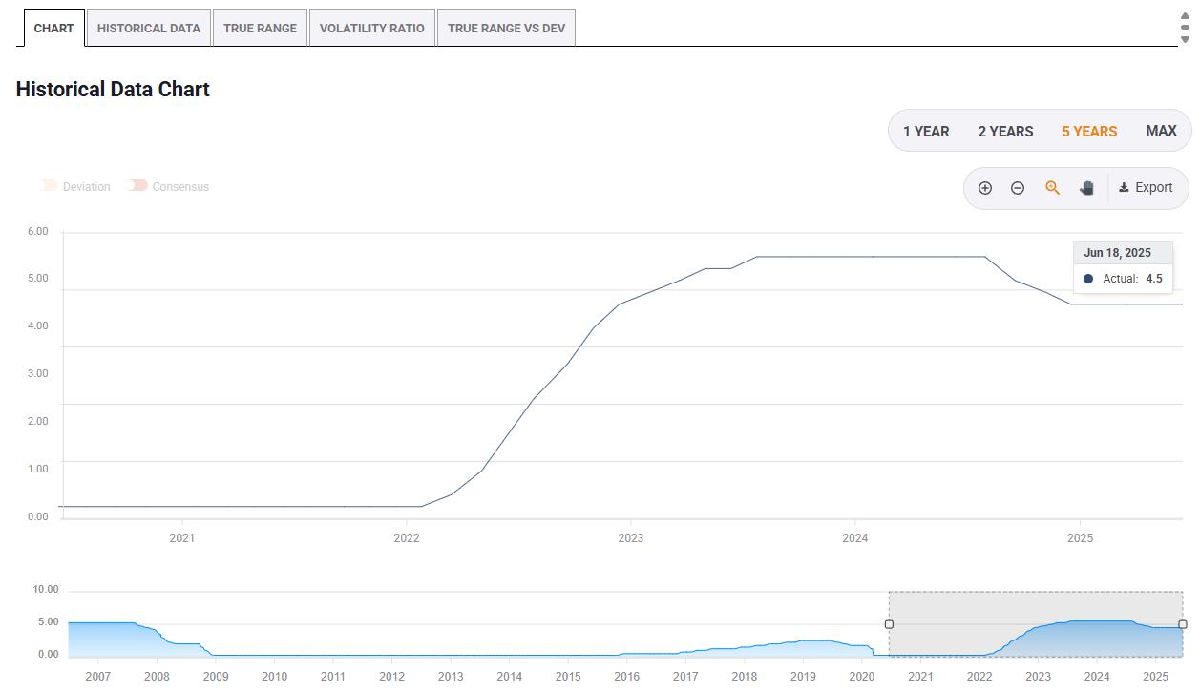Click the right handle of range selector

pos(1183,624)
